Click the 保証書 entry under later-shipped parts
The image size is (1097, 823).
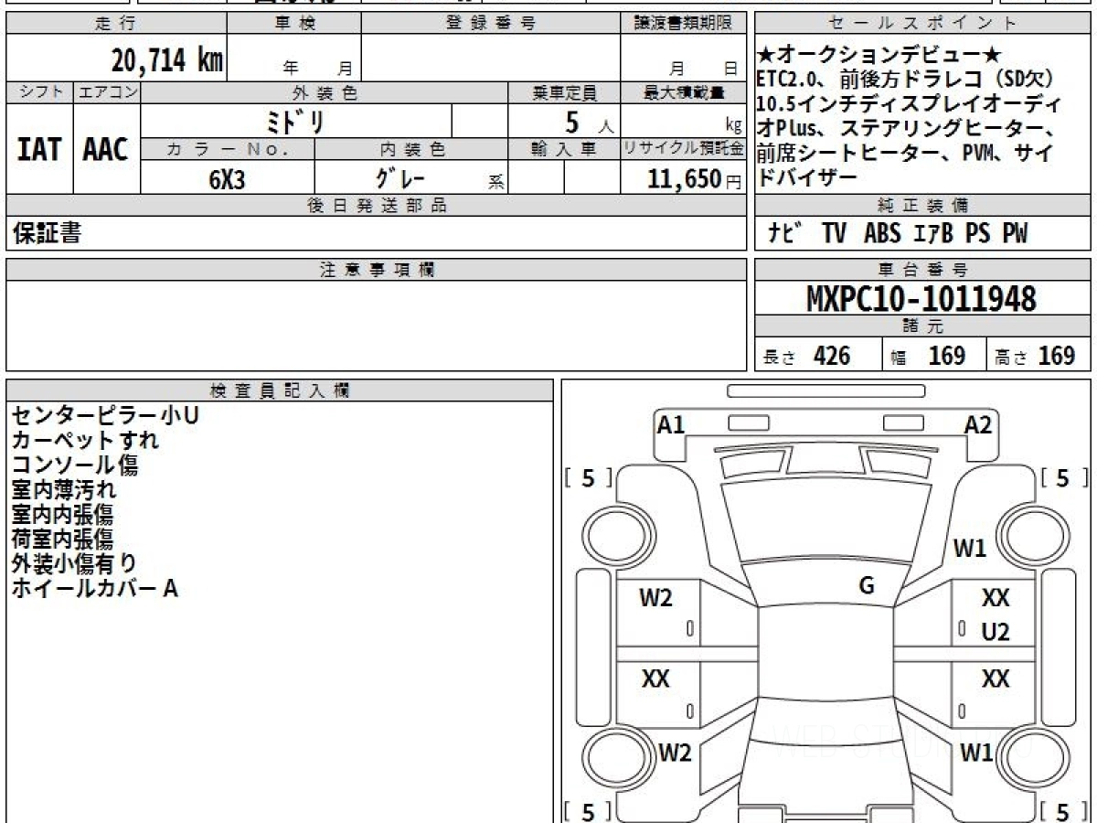click(x=47, y=234)
